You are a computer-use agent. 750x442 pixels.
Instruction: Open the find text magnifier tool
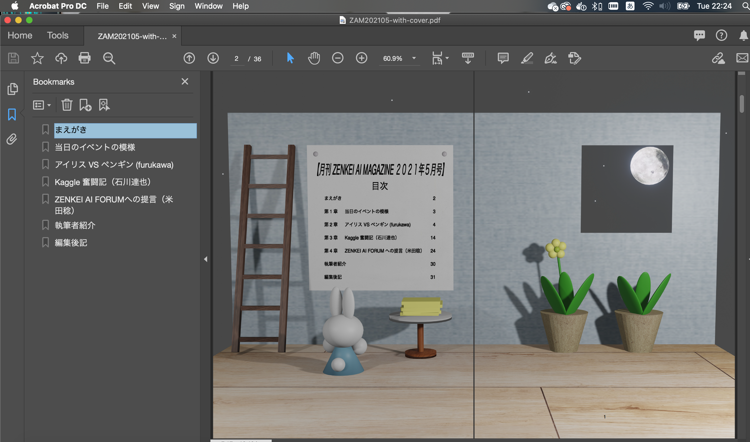click(109, 58)
